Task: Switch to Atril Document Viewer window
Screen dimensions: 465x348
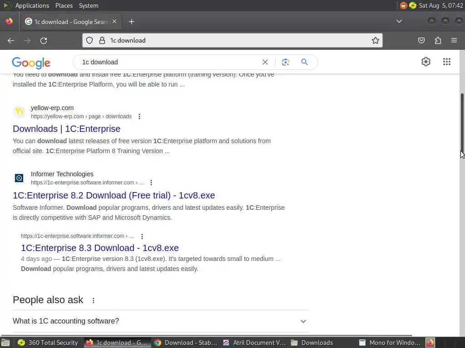Action: click(x=254, y=343)
